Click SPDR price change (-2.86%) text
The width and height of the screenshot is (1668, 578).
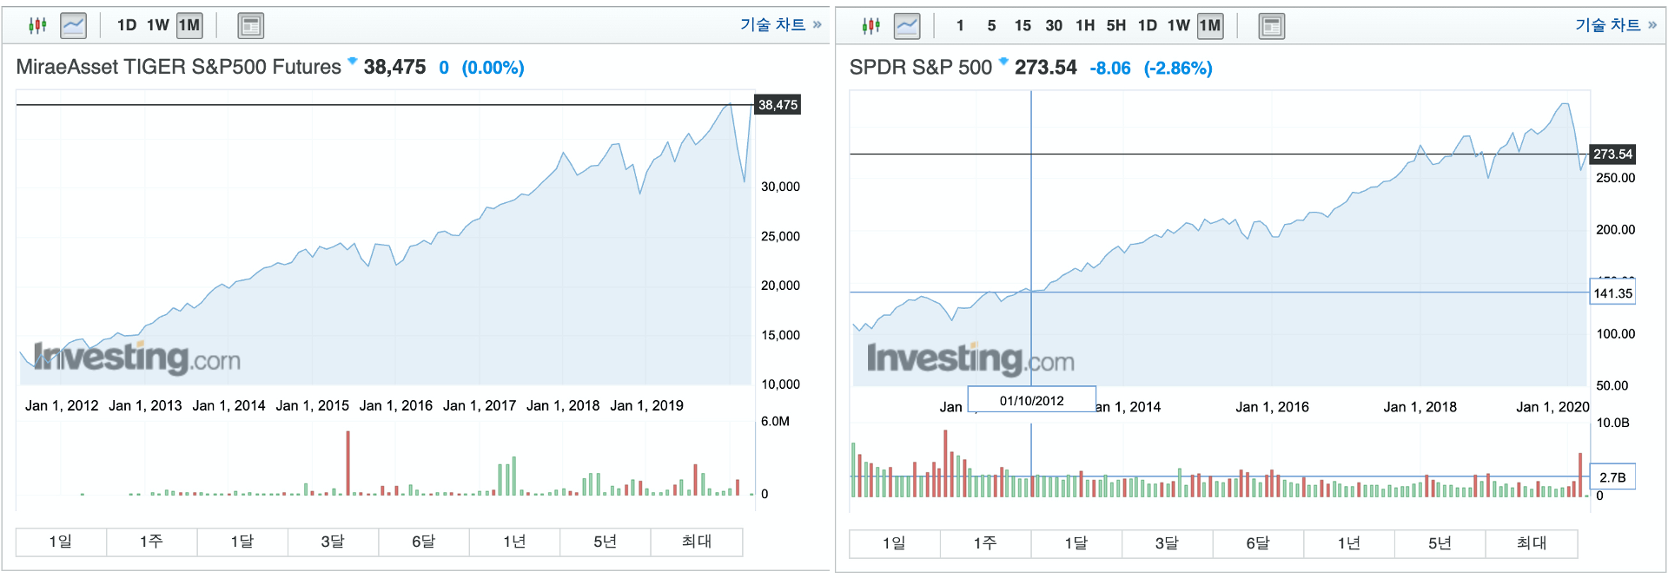pyautogui.click(x=1177, y=68)
